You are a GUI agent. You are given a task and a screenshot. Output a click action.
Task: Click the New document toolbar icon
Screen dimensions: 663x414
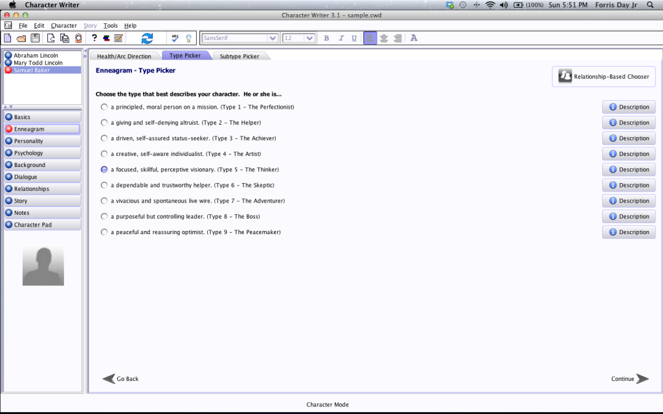point(8,38)
